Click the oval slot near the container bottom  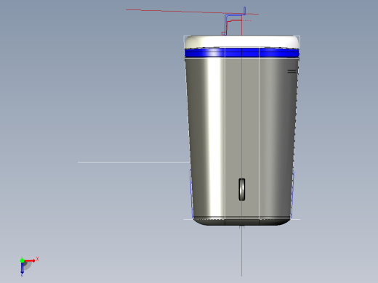(x=242, y=189)
